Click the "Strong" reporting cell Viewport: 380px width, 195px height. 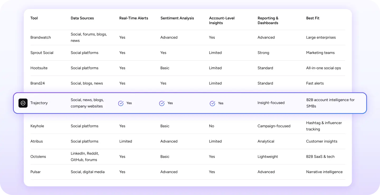coord(263,53)
